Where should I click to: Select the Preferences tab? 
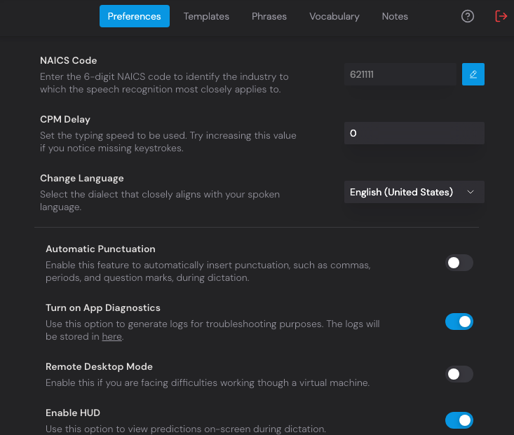[135, 16]
